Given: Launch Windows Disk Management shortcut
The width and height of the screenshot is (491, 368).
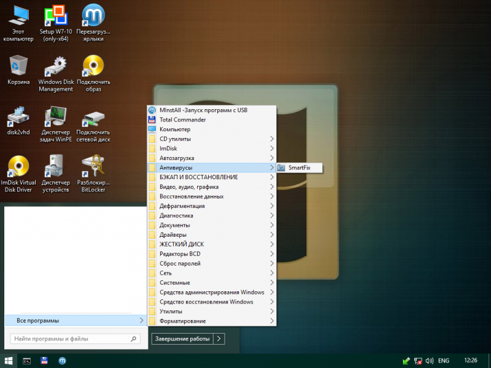Looking at the screenshot, I should pos(56,74).
